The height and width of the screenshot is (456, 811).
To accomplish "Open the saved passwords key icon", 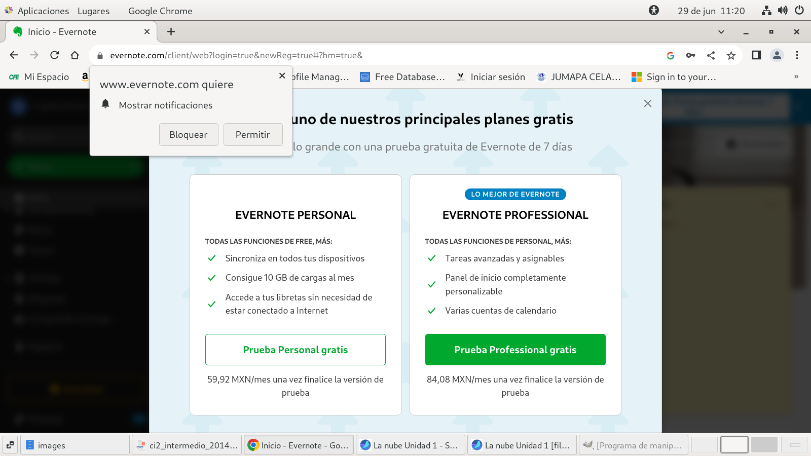I will pos(690,55).
